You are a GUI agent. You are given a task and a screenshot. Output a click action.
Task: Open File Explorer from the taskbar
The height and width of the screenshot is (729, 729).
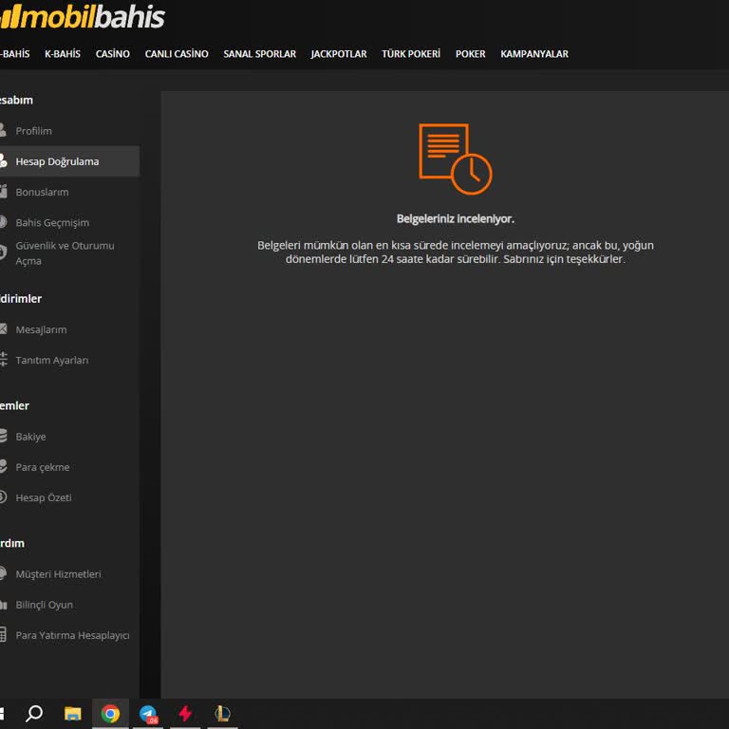coord(72,713)
